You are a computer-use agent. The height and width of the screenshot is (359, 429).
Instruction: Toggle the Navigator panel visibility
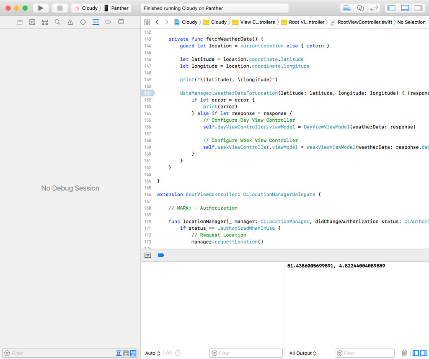point(391,8)
